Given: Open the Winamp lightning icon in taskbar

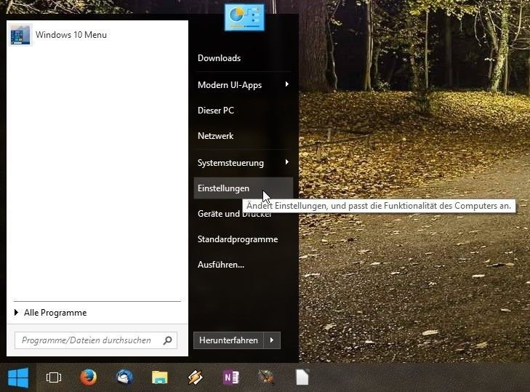Looking at the screenshot, I should [196, 377].
